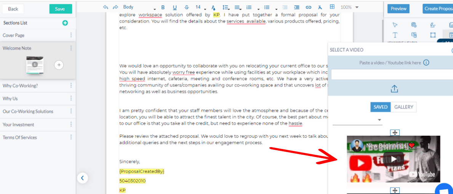Open the Body paragraph style dropdown
453x194 pixels.
[139, 7]
